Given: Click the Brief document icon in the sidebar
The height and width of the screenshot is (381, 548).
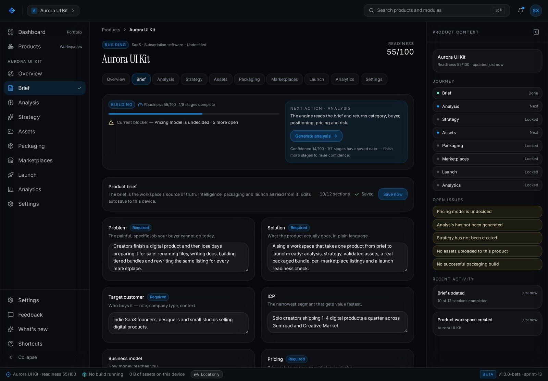Looking at the screenshot, I should pyautogui.click(x=11, y=88).
